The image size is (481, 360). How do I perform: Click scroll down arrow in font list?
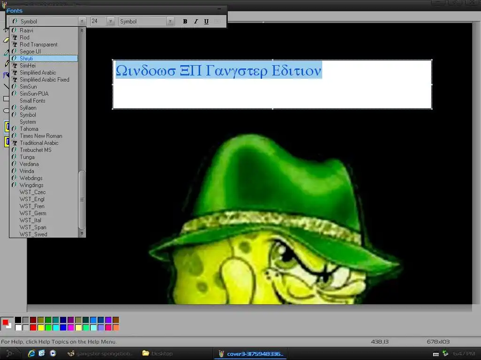point(82,233)
